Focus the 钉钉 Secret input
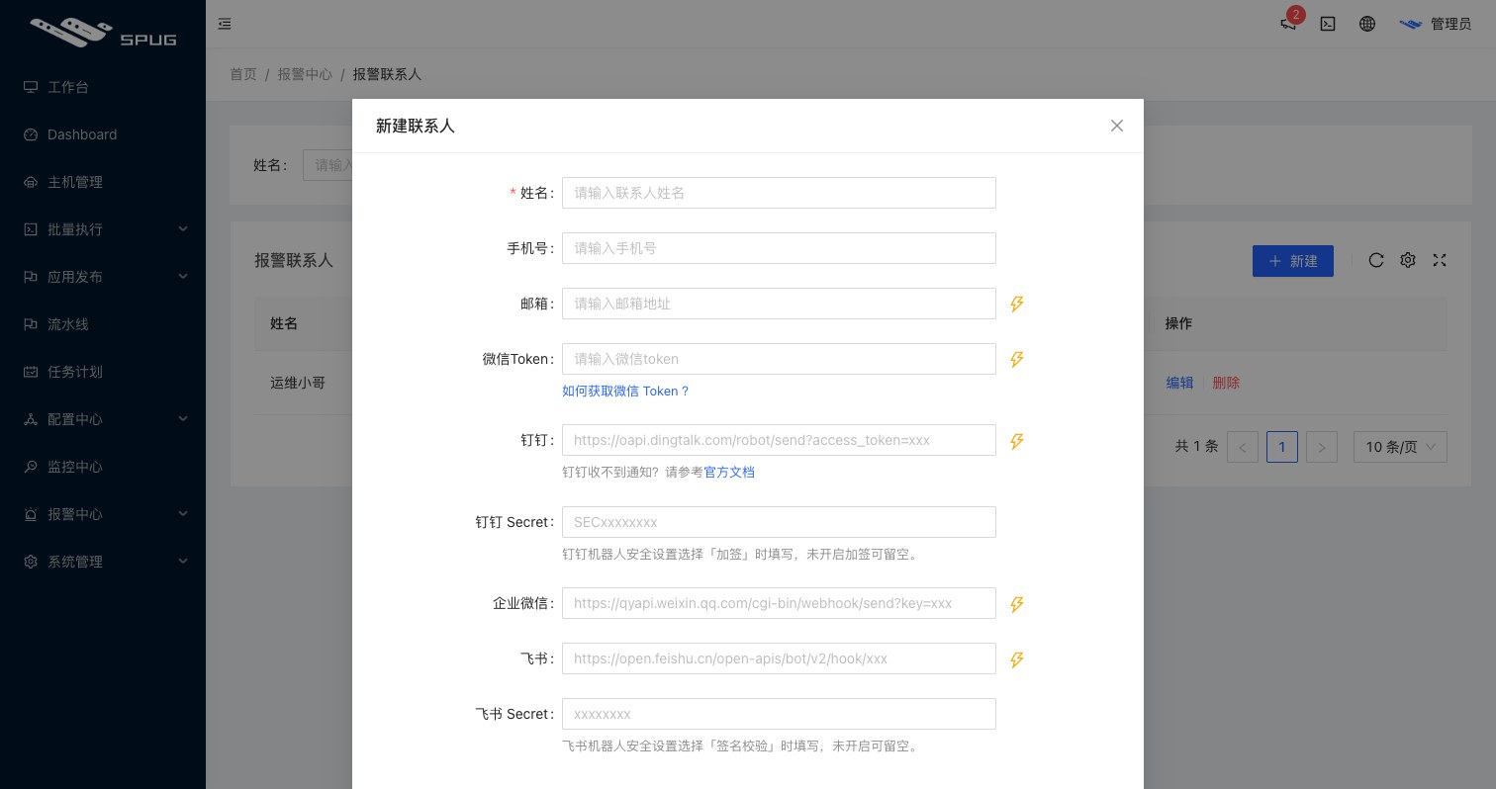The image size is (1496, 789). [x=779, y=522]
